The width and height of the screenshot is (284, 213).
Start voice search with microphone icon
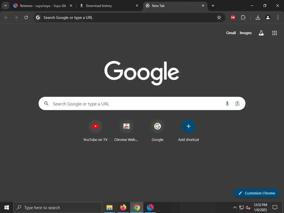[x=227, y=103]
